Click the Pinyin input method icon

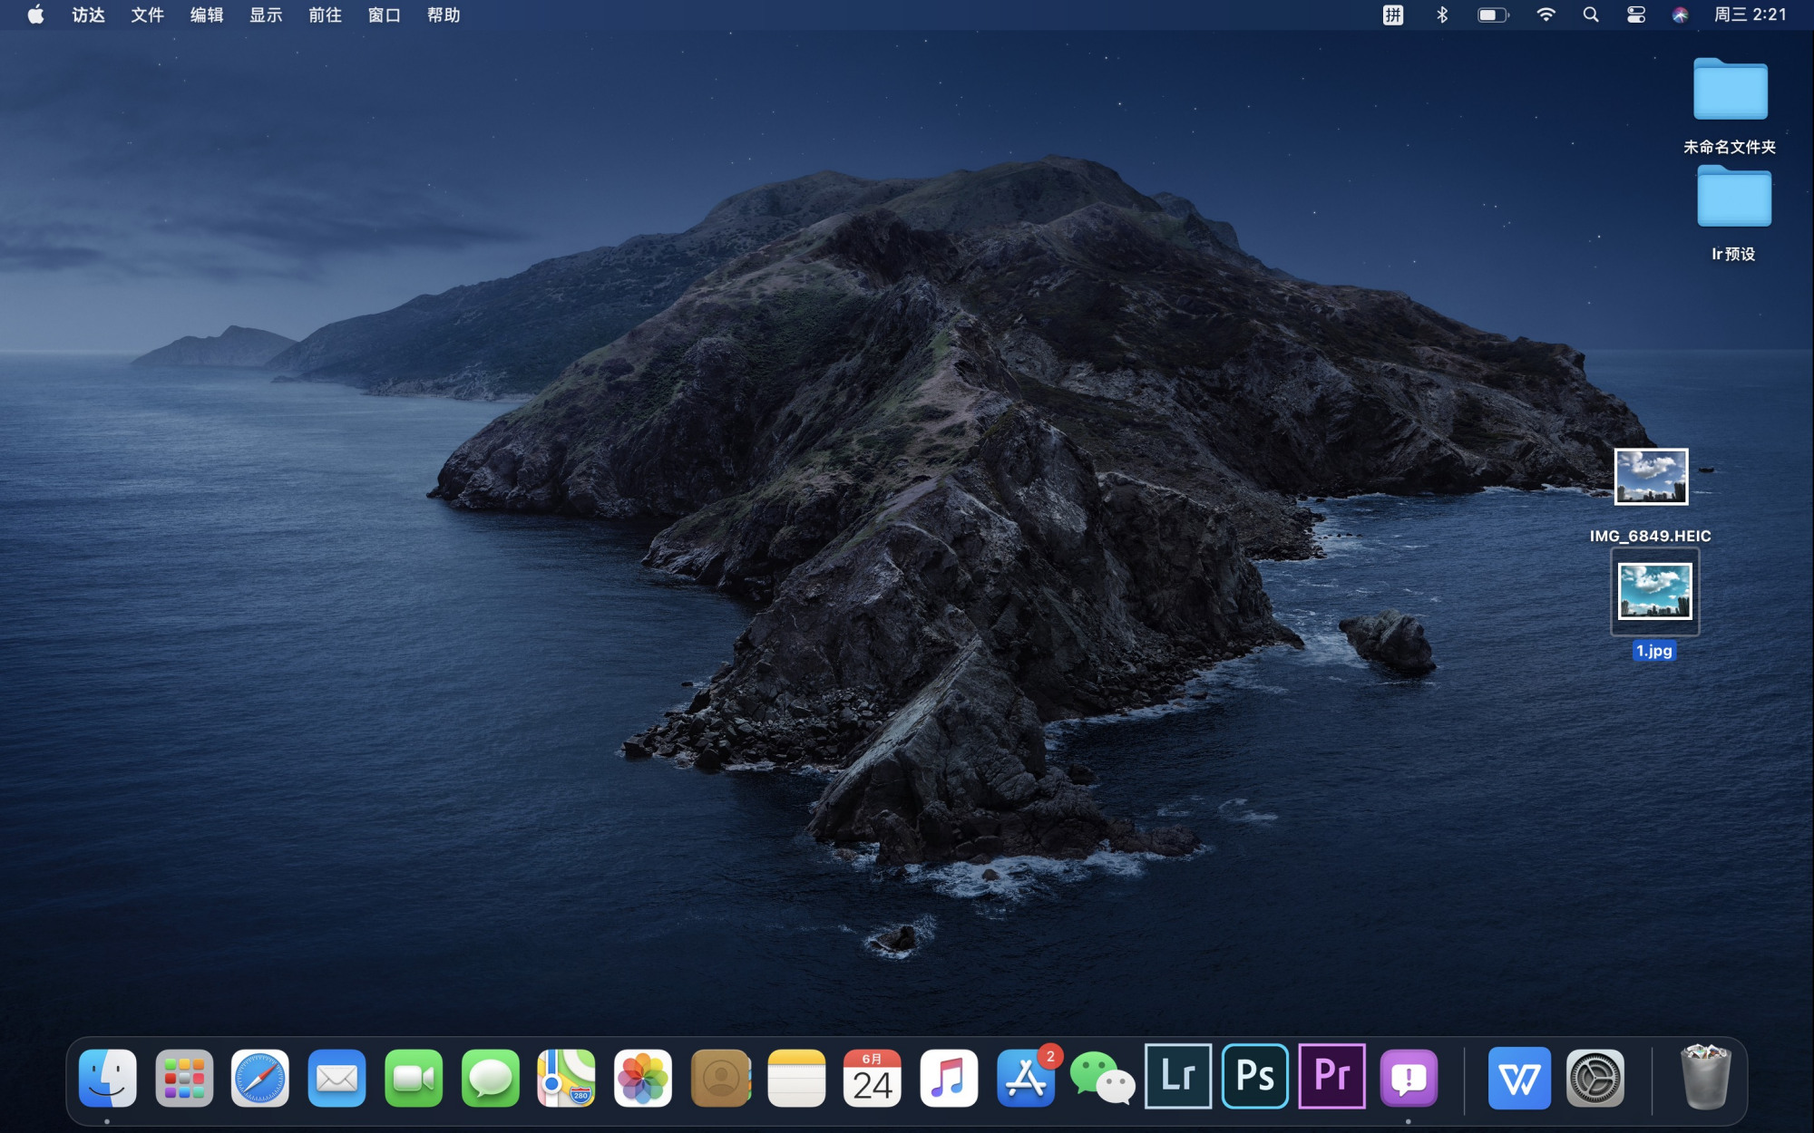pyautogui.click(x=1393, y=15)
